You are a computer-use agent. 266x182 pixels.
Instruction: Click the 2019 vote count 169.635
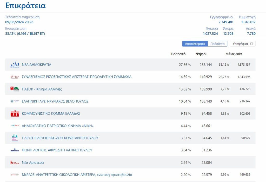coord(245,174)
